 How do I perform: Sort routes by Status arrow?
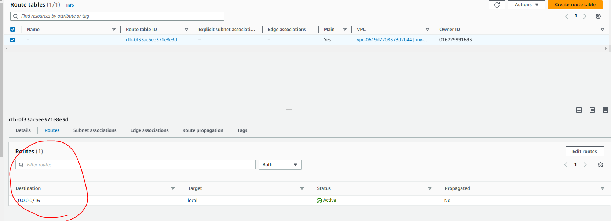coord(429,188)
